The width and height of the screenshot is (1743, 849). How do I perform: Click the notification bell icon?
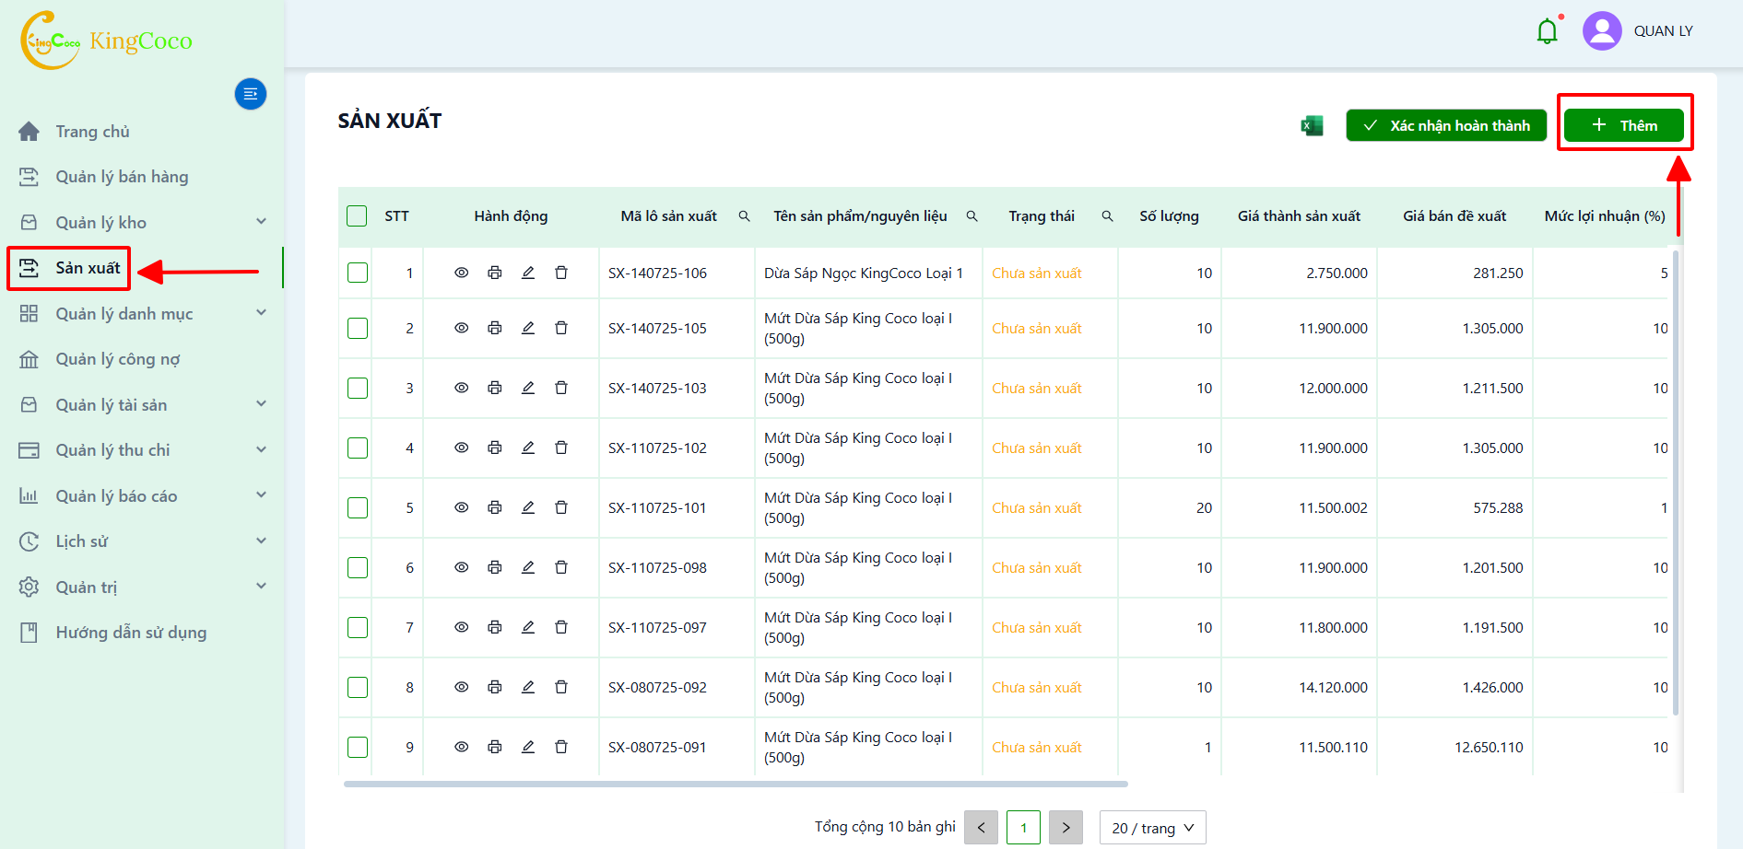(x=1548, y=31)
